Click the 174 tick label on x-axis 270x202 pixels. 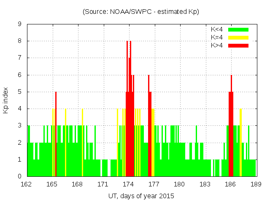(x=128, y=184)
